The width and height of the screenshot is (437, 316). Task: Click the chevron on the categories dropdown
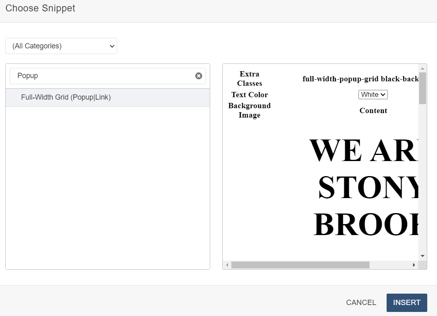[112, 46]
